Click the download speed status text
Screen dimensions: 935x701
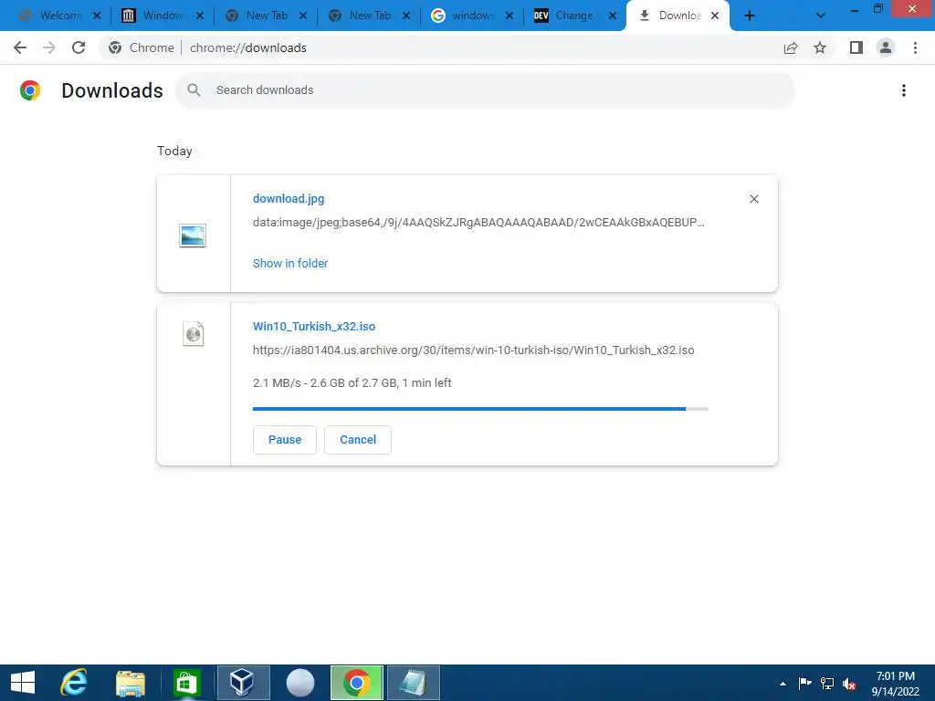pyautogui.click(x=352, y=382)
